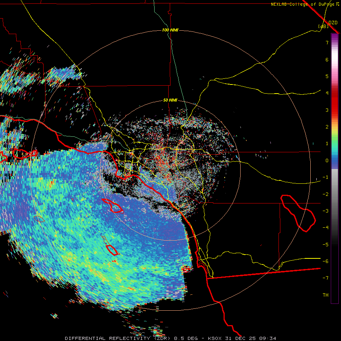Select the 5 value on color scale

(327, 76)
